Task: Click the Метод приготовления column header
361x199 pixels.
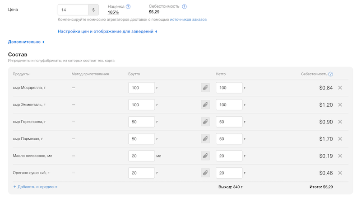Action: point(90,74)
